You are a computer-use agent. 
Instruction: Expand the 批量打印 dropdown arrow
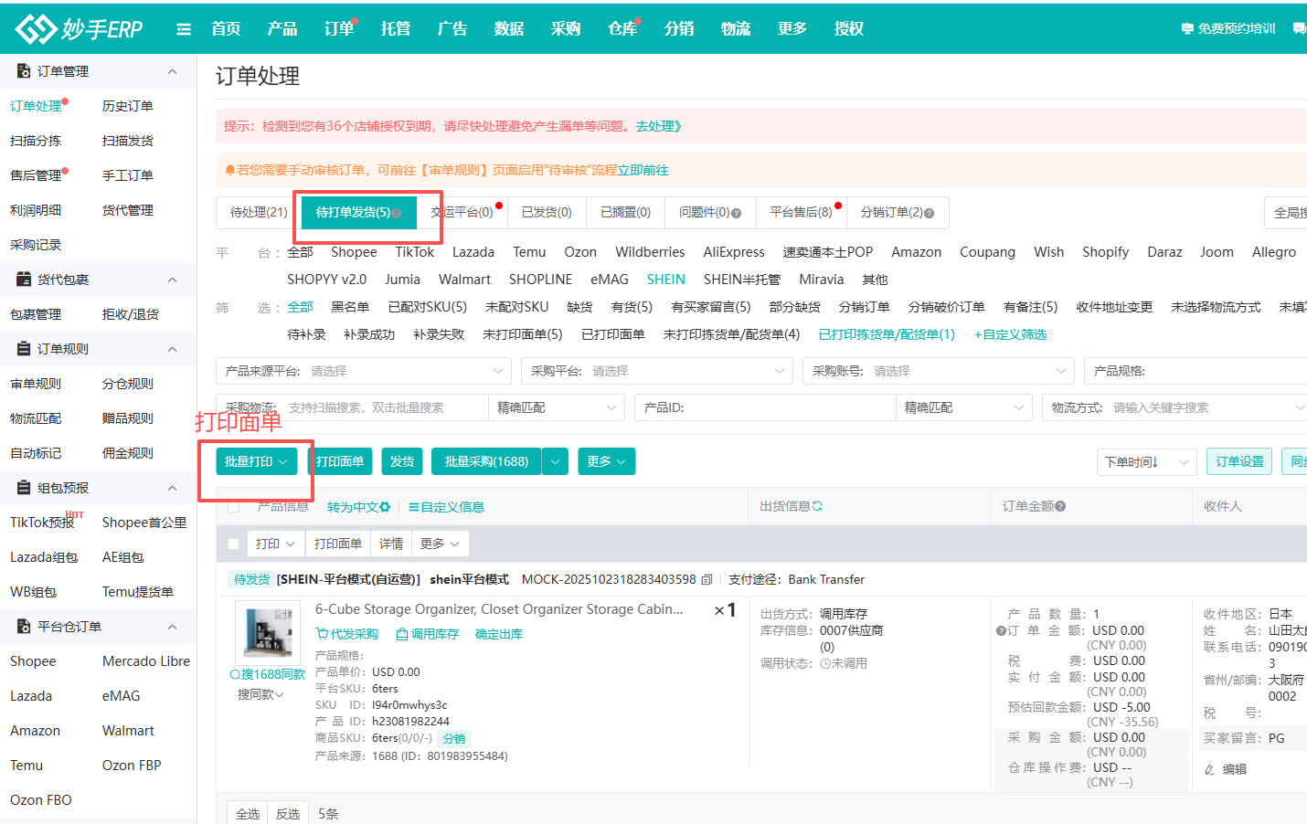pos(282,461)
